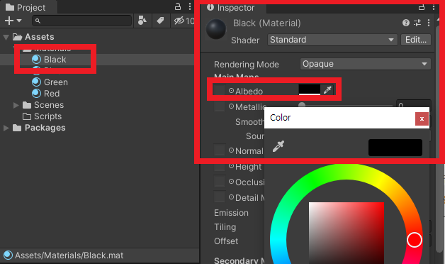Click the Green material sphere icon

[36, 82]
